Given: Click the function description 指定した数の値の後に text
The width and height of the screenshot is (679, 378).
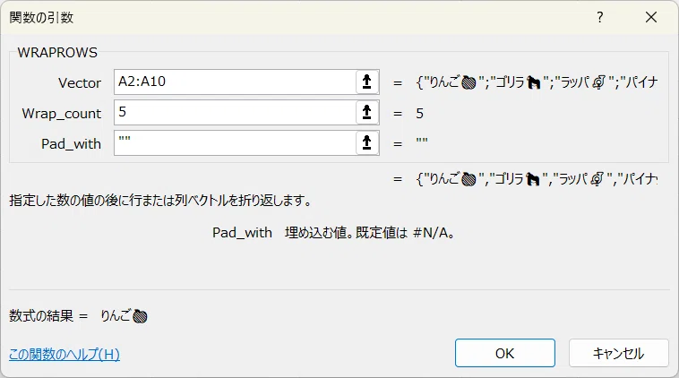Looking at the screenshot, I should click(160, 201).
